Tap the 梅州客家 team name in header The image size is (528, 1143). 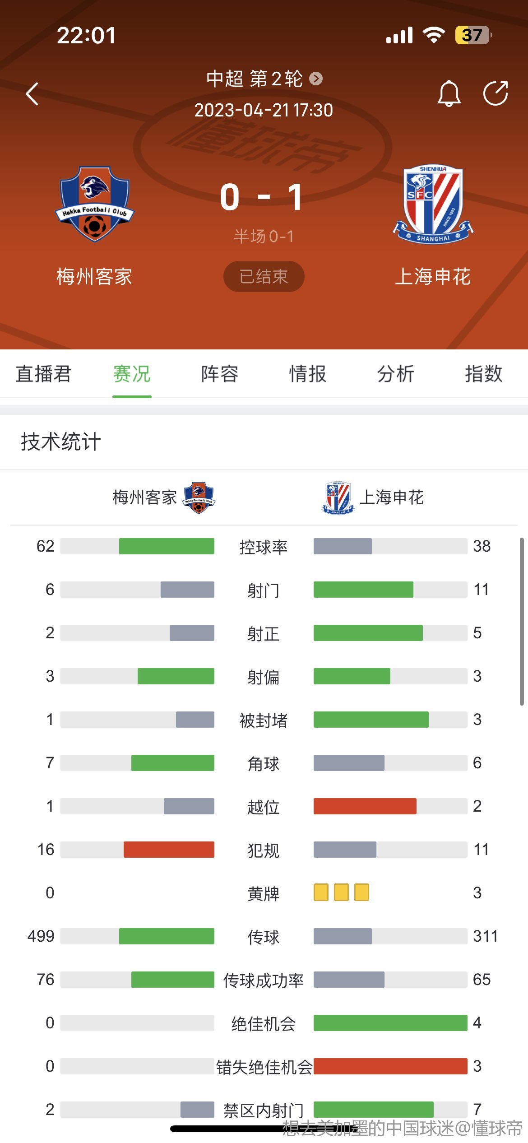(94, 276)
